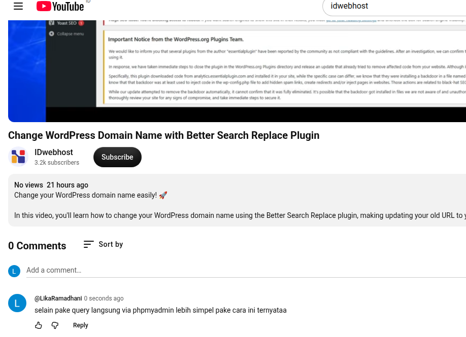Click the comment's 0 seconds ago timestamp

(104, 298)
